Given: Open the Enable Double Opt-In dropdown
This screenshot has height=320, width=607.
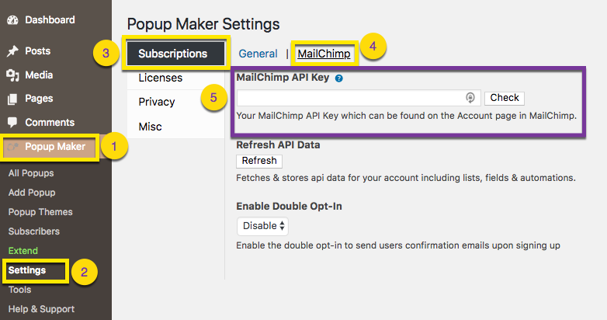Looking at the screenshot, I should [x=262, y=226].
